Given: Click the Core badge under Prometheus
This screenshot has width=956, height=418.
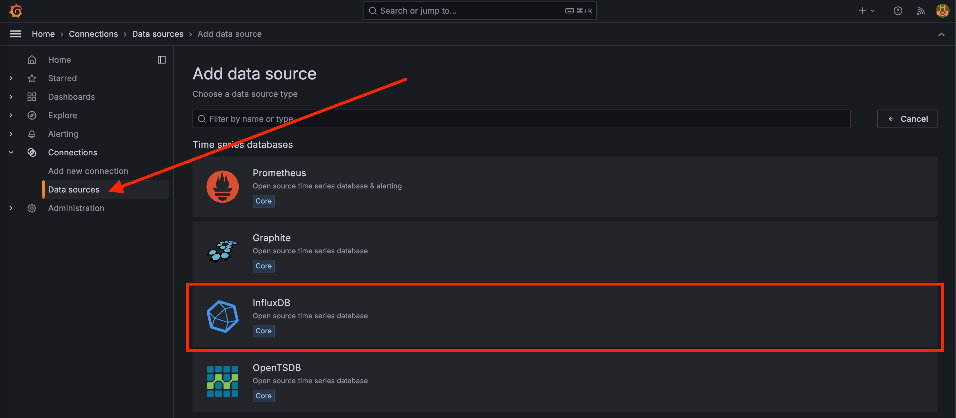Looking at the screenshot, I should [x=263, y=201].
